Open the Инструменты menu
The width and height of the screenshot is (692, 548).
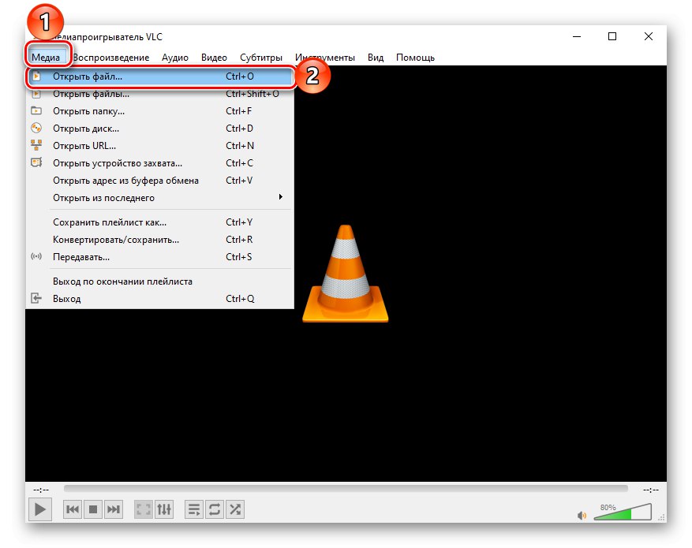click(x=325, y=58)
